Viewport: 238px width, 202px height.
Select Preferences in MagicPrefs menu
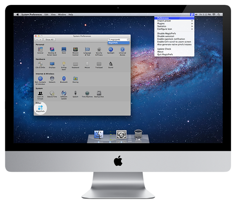click(174, 18)
